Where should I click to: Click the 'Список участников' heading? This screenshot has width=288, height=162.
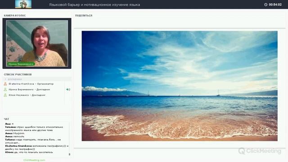(18, 74)
